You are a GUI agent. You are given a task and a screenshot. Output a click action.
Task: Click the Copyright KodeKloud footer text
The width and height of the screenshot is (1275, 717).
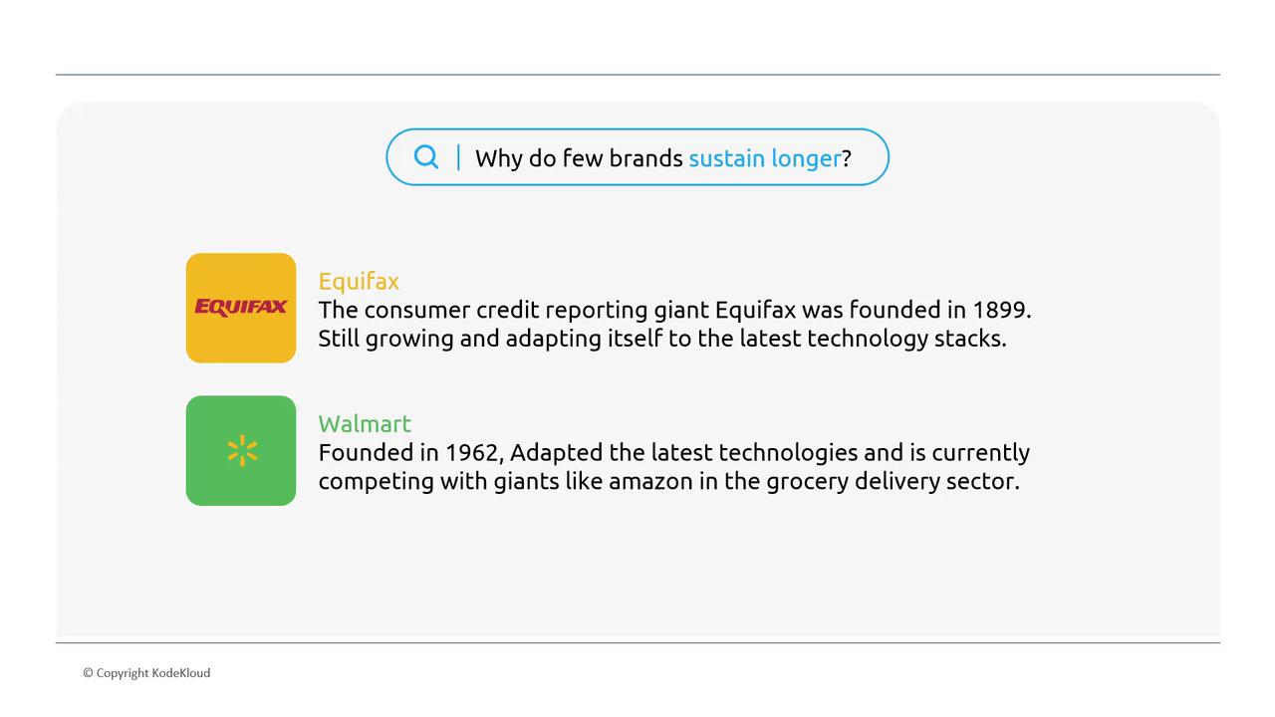click(x=146, y=673)
